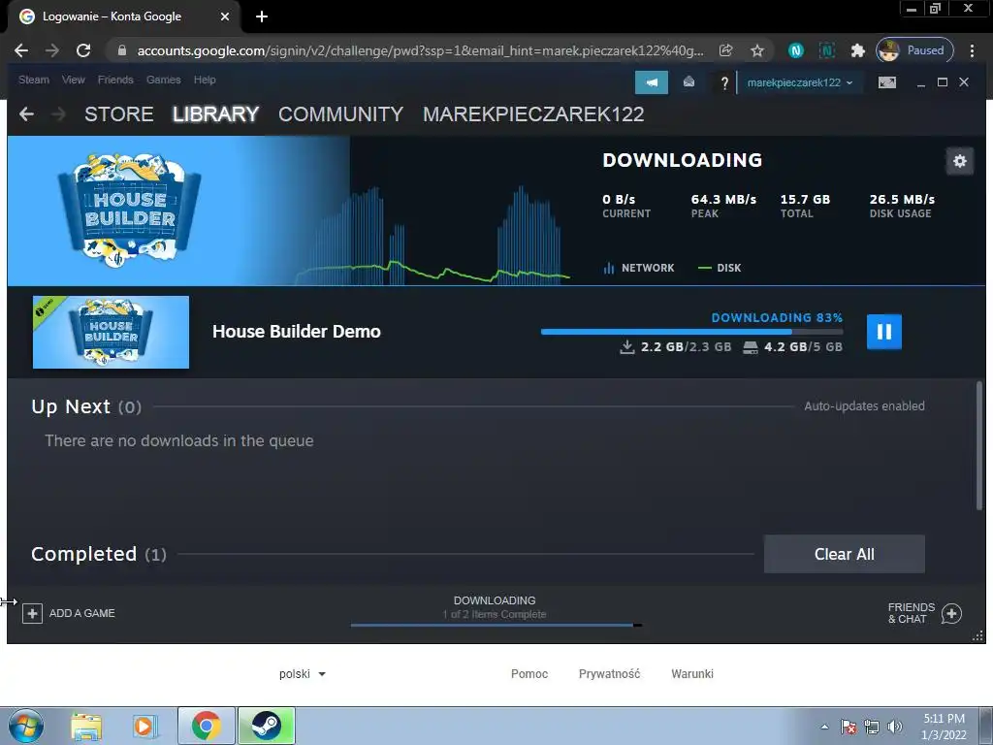This screenshot has width=993, height=745.
Task: Click Friends & Chat plus bubble icon
Action: coord(951,613)
